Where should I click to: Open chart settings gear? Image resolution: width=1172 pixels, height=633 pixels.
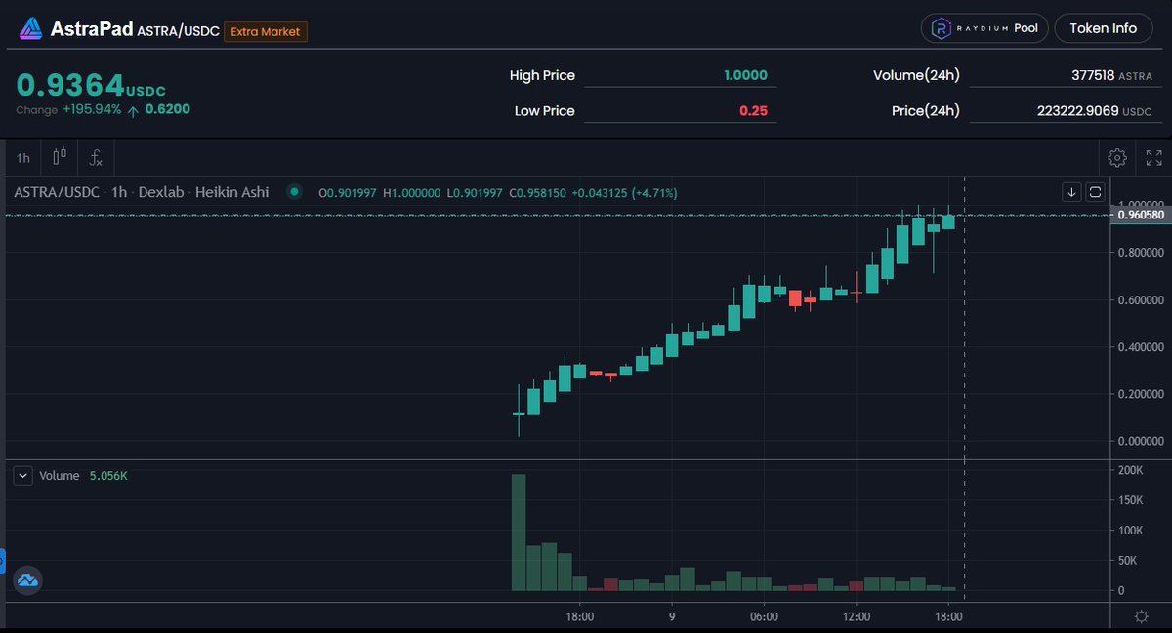[x=1117, y=157]
